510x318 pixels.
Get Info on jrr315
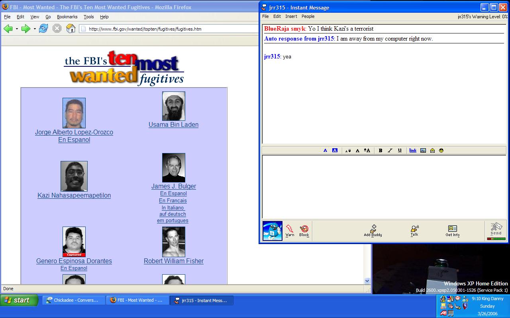click(x=452, y=231)
